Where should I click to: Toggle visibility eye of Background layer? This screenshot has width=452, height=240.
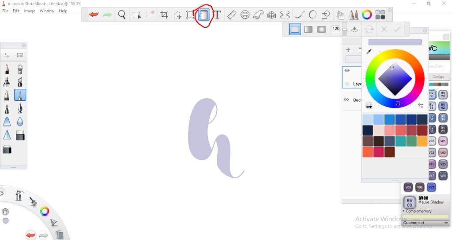coord(347,100)
